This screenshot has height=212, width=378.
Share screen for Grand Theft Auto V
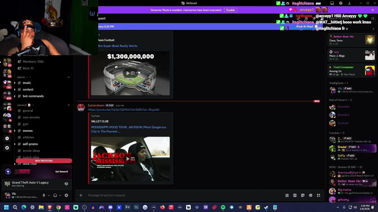tap(66, 184)
